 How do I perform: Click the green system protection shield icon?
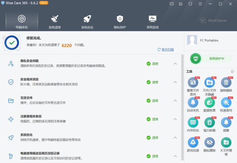[196, 58]
